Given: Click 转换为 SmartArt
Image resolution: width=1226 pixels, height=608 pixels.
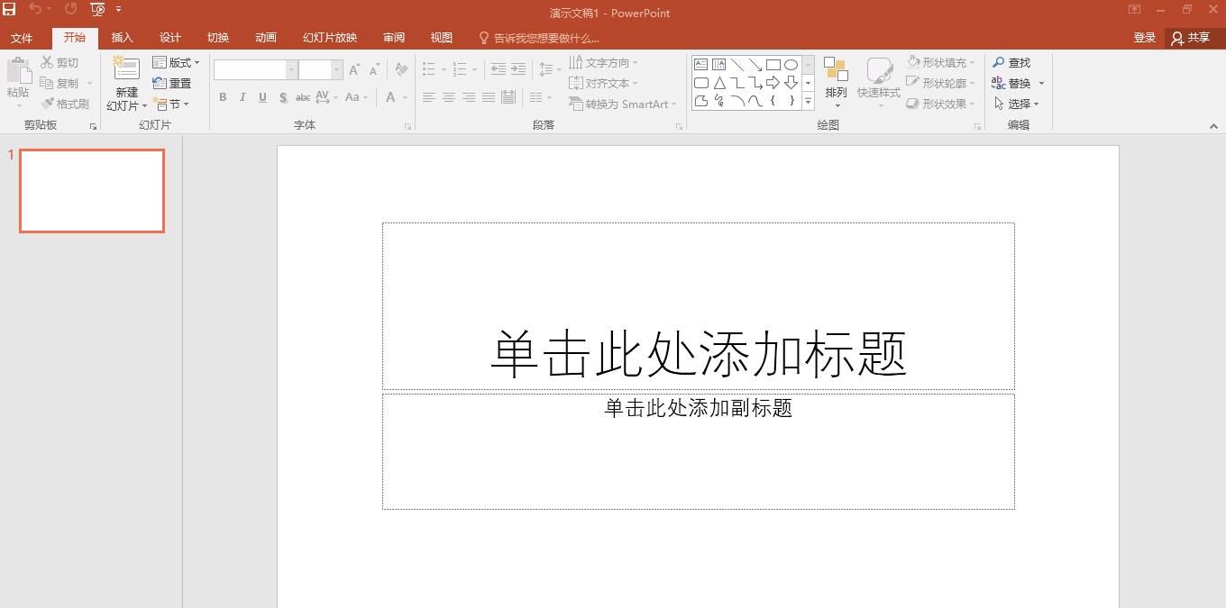Looking at the screenshot, I should click(621, 104).
